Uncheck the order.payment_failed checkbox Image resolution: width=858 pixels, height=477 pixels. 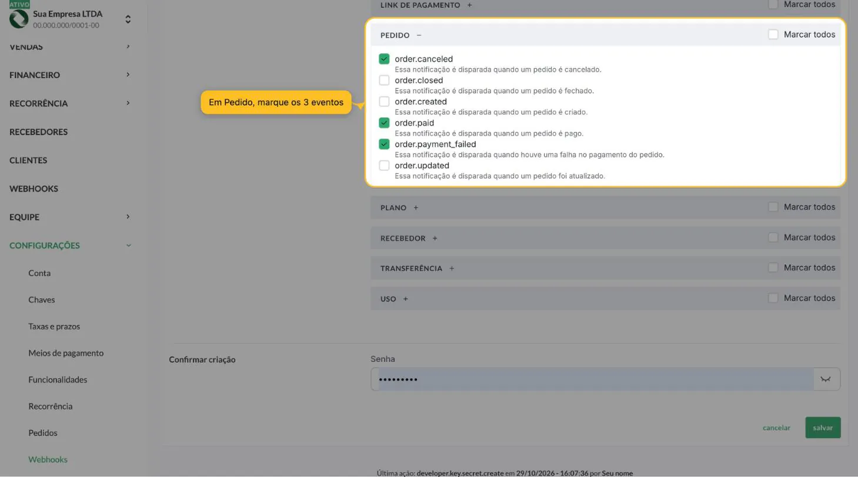pos(384,144)
